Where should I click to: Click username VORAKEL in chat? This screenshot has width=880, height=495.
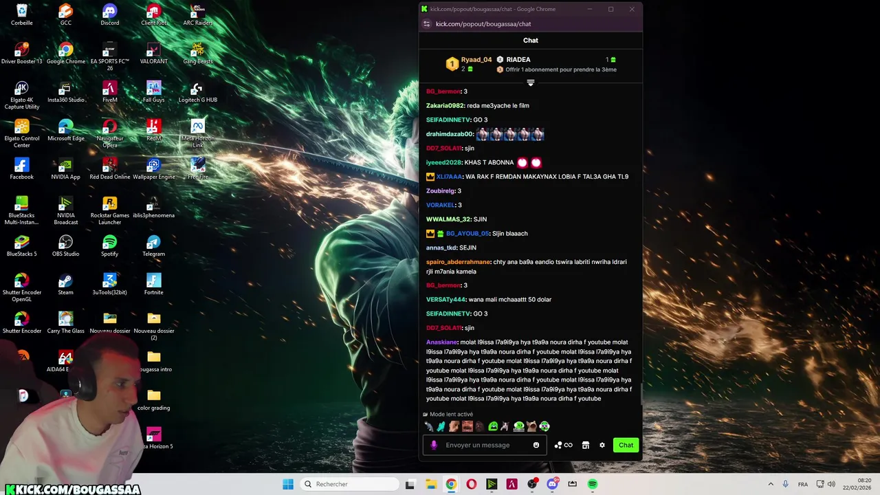click(x=440, y=205)
